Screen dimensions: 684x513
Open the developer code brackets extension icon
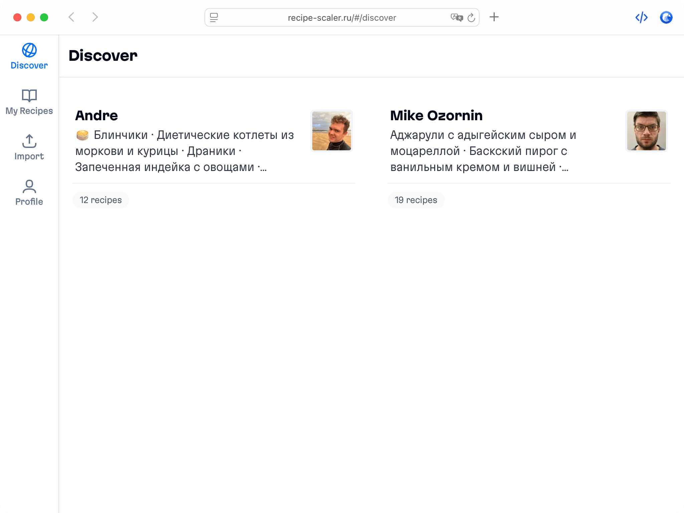point(641,17)
